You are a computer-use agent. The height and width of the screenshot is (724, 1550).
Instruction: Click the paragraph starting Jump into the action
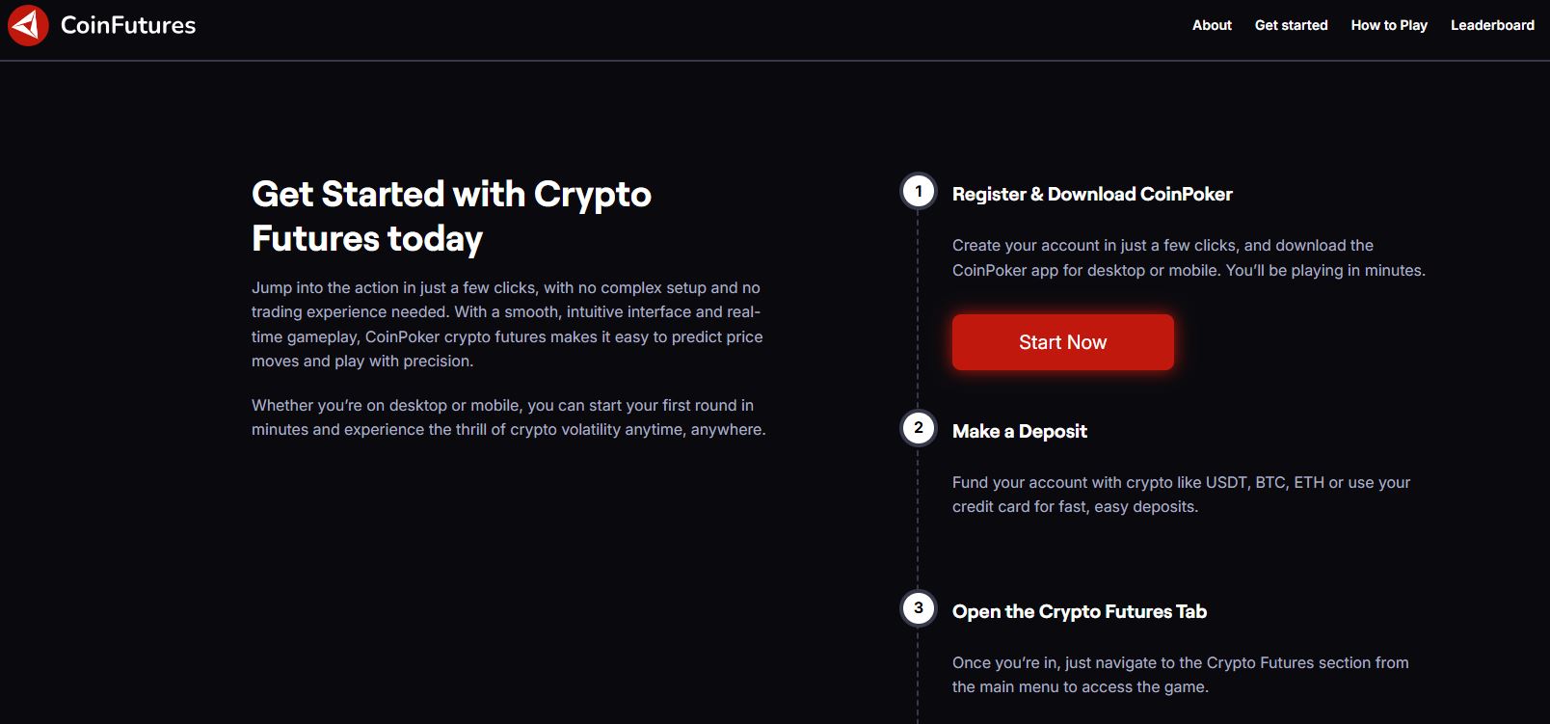(x=507, y=324)
